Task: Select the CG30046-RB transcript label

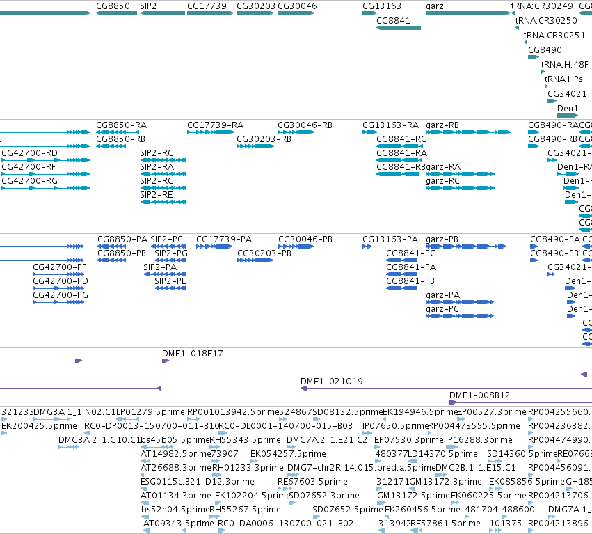Action: [x=305, y=125]
